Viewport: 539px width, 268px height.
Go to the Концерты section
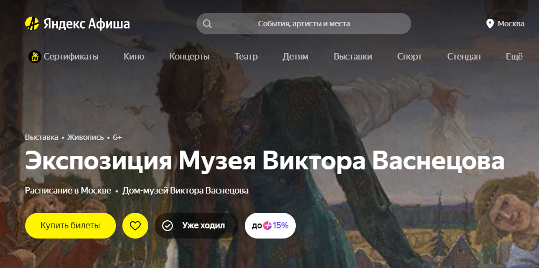pyautogui.click(x=190, y=57)
